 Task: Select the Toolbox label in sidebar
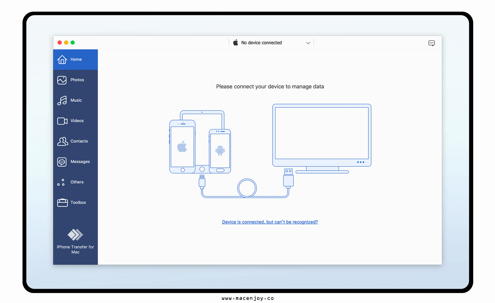click(x=78, y=203)
